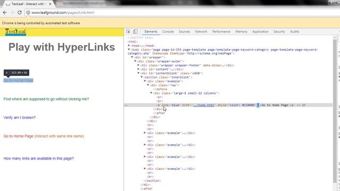Image resolution: width=340 pixels, height=191 pixels.
Task: Click the TestLeaf logo
Action: coord(15,32)
